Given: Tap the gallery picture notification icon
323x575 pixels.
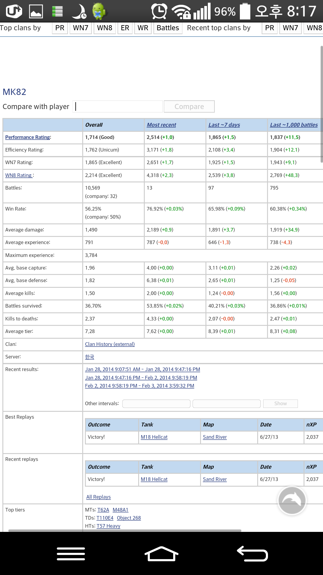Looking at the screenshot, I should (36, 11).
